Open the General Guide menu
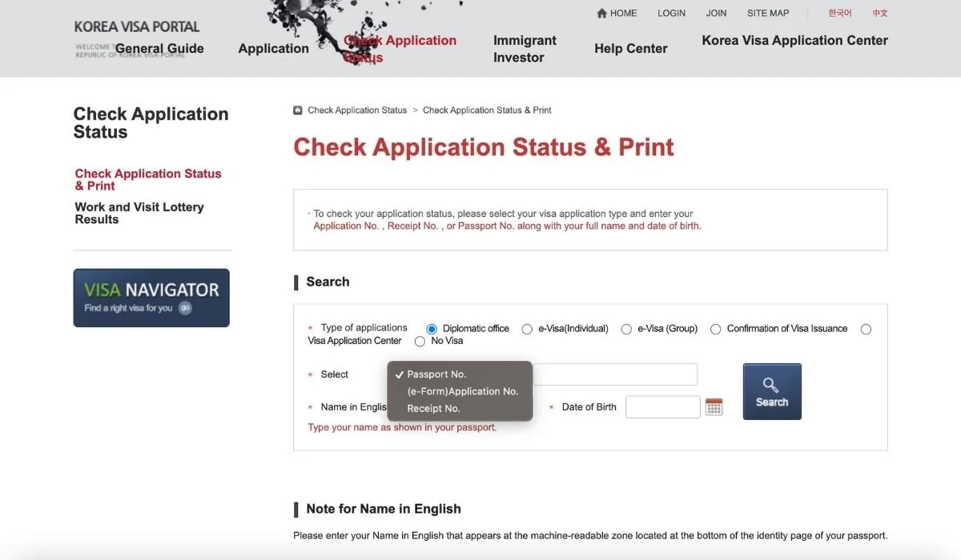The image size is (961, 560). (x=159, y=48)
